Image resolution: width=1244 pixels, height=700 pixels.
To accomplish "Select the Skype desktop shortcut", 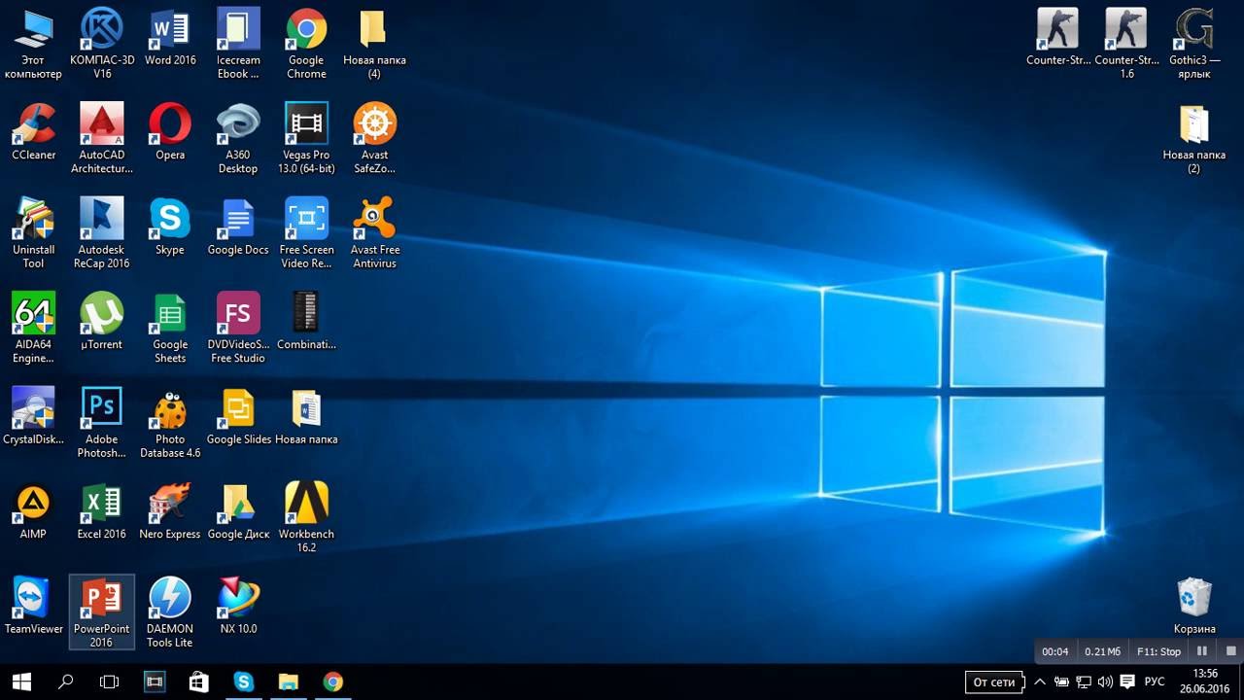I will click(170, 227).
